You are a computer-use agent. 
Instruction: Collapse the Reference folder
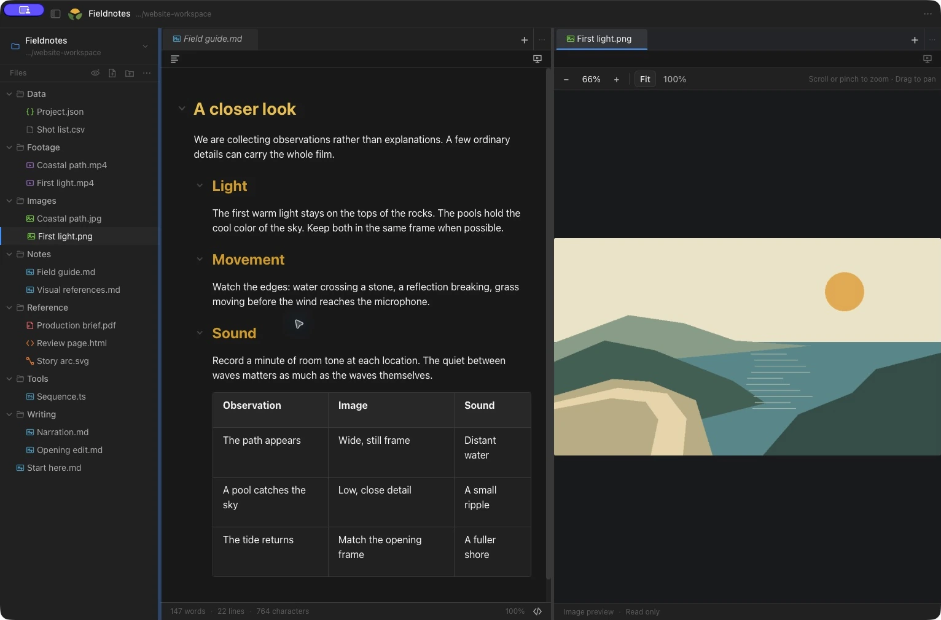pyautogui.click(x=9, y=308)
